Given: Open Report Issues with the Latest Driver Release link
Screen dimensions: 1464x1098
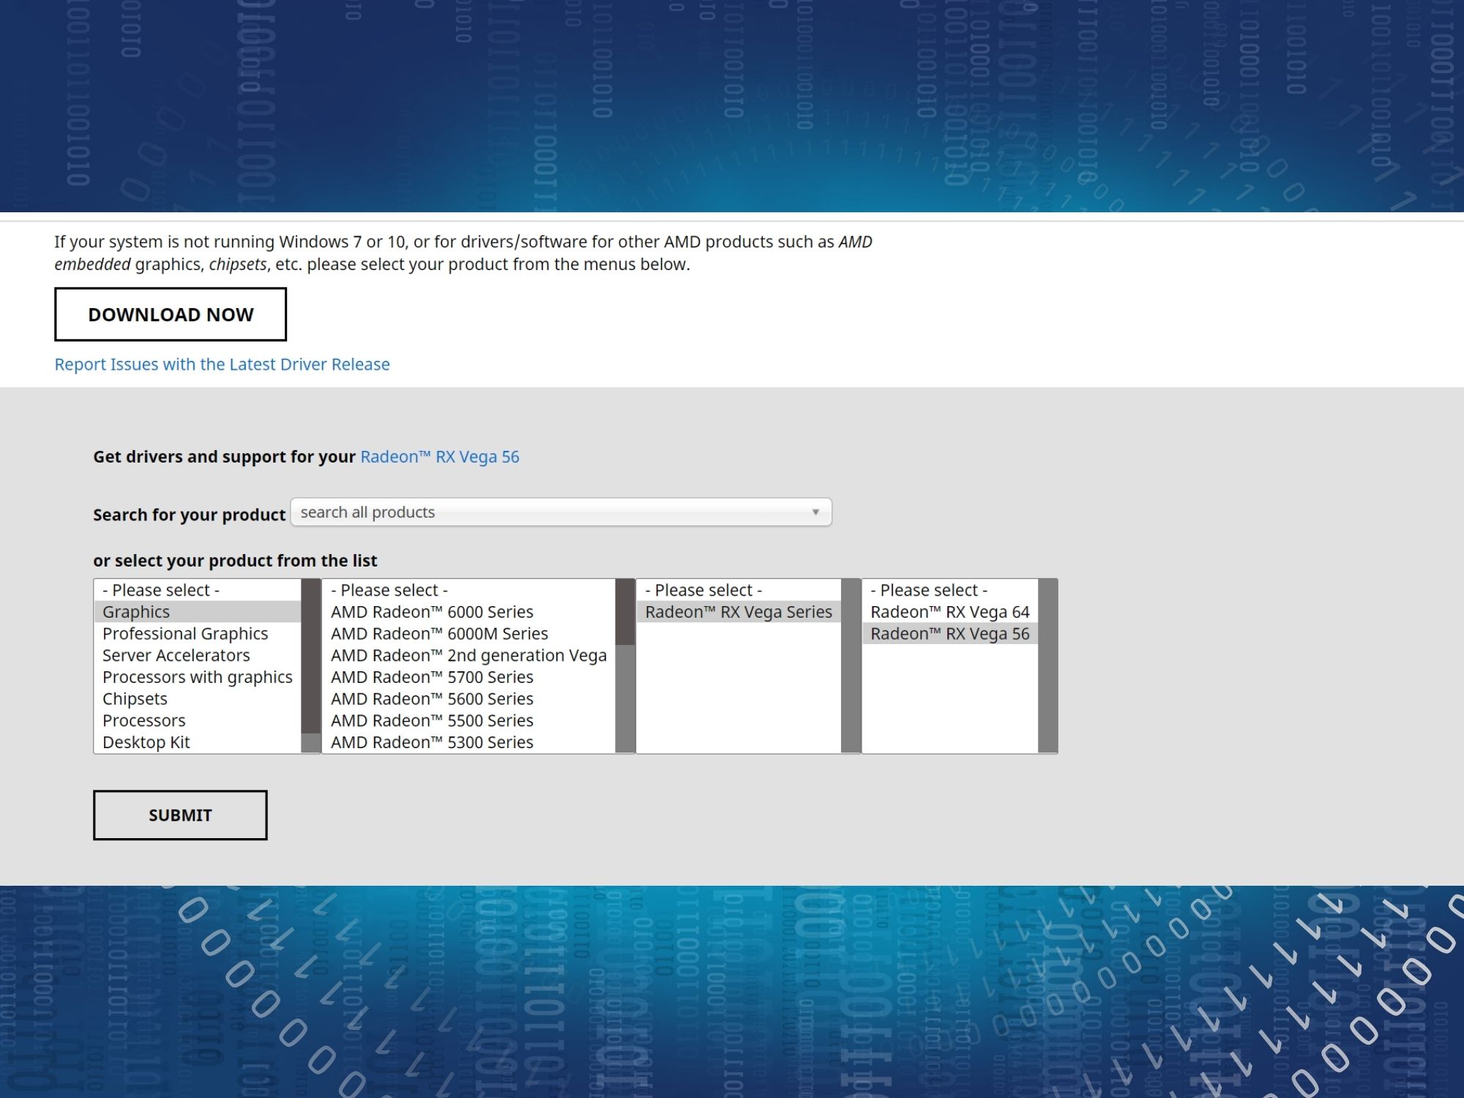Looking at the screenshot, I should point(222,365).
